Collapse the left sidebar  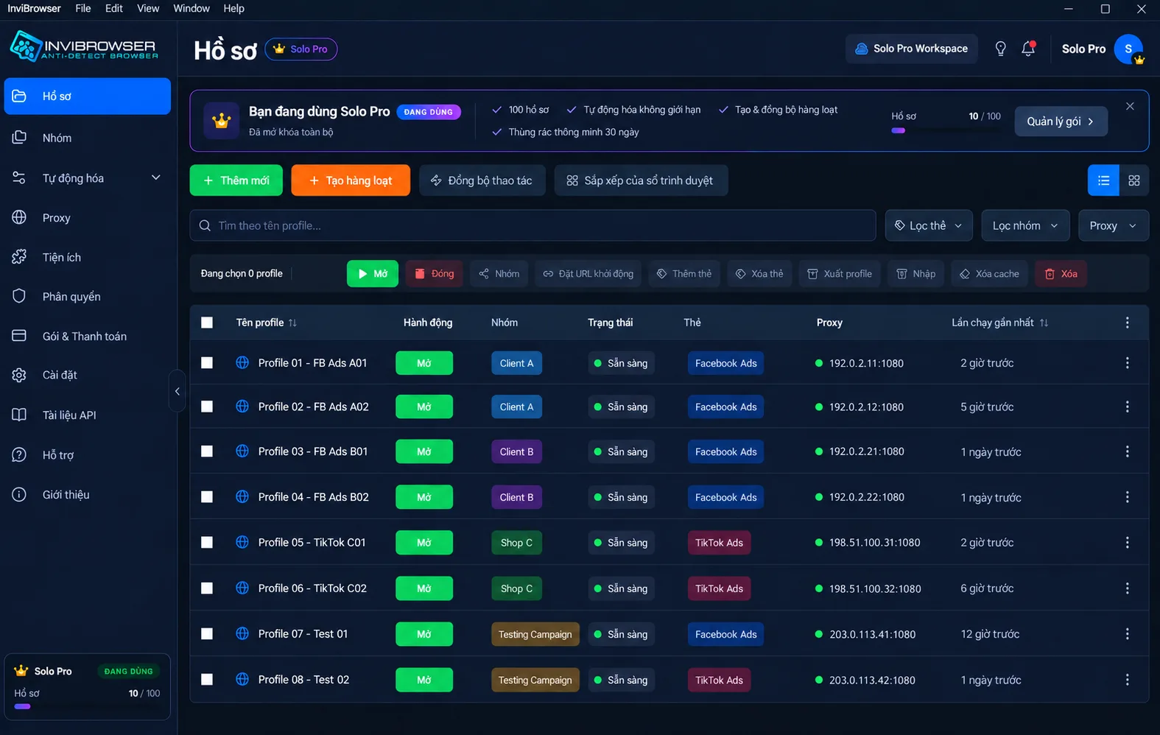click(x=177, y=391)
